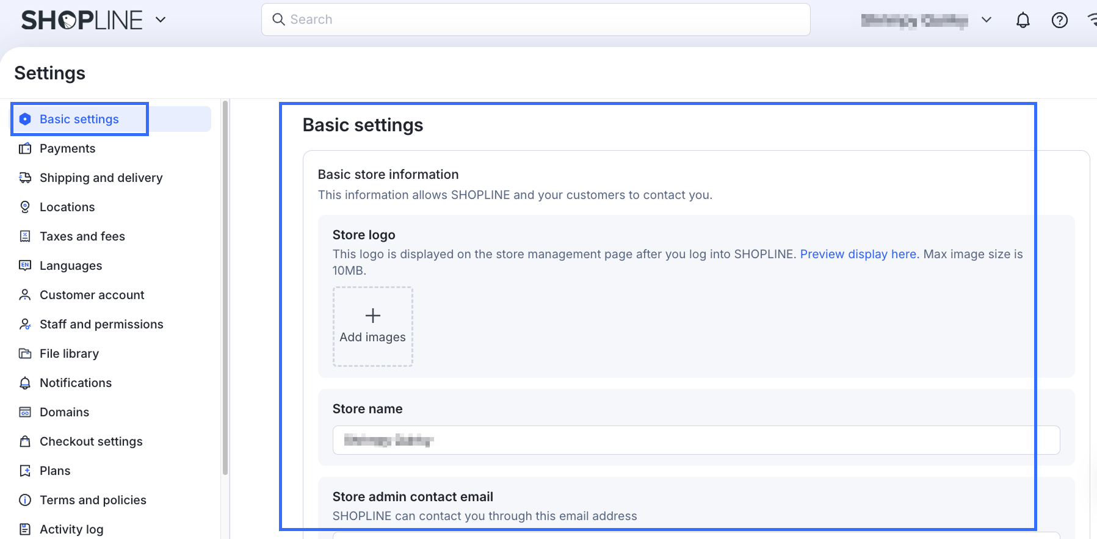Open the store account dropdown chevron

pyautogui.click(x=986, y=20)
